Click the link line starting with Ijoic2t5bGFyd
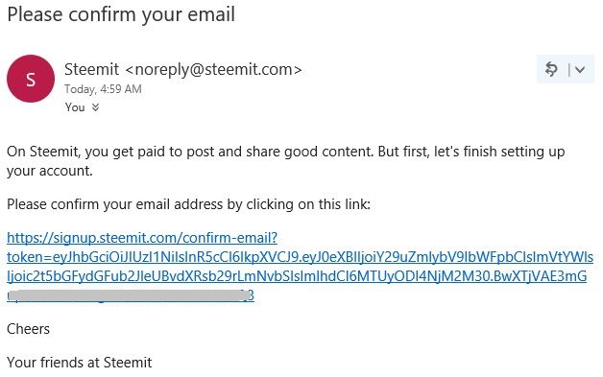 click(x=297, y=276)
